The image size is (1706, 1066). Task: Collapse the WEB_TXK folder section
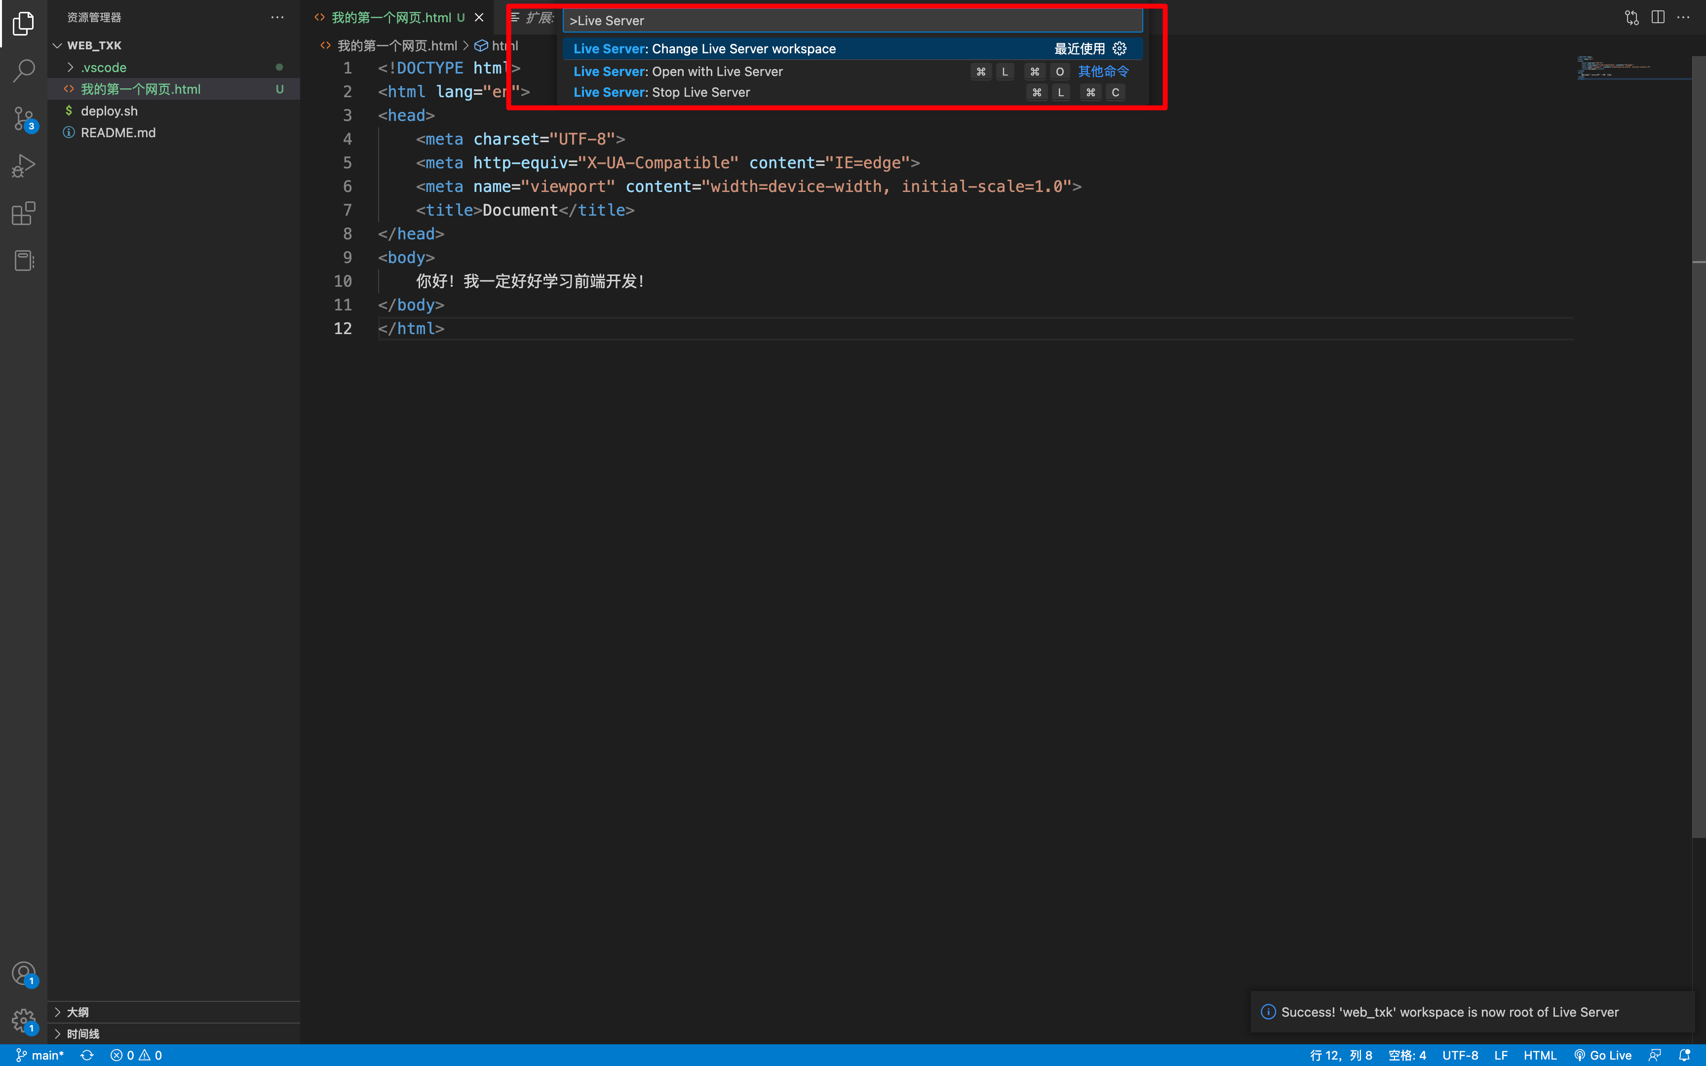[173, 45]
